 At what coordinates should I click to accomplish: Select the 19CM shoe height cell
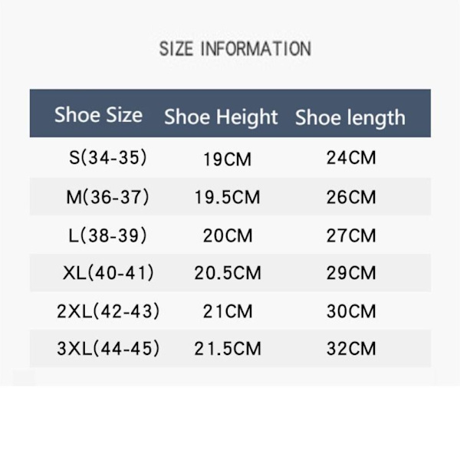coord(228,160)
